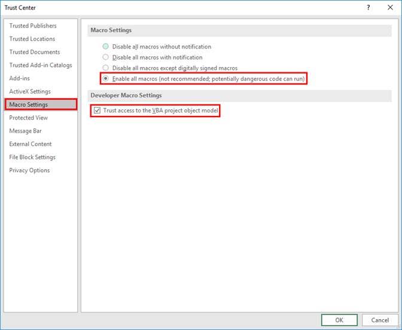Image resolution: width=402 pixels, height=330 pixels.
Task: Cancel the Trust Center dialog
Action: (380, 320)
